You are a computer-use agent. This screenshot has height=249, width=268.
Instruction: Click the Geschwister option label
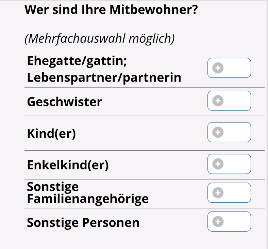tap(64, 102)
